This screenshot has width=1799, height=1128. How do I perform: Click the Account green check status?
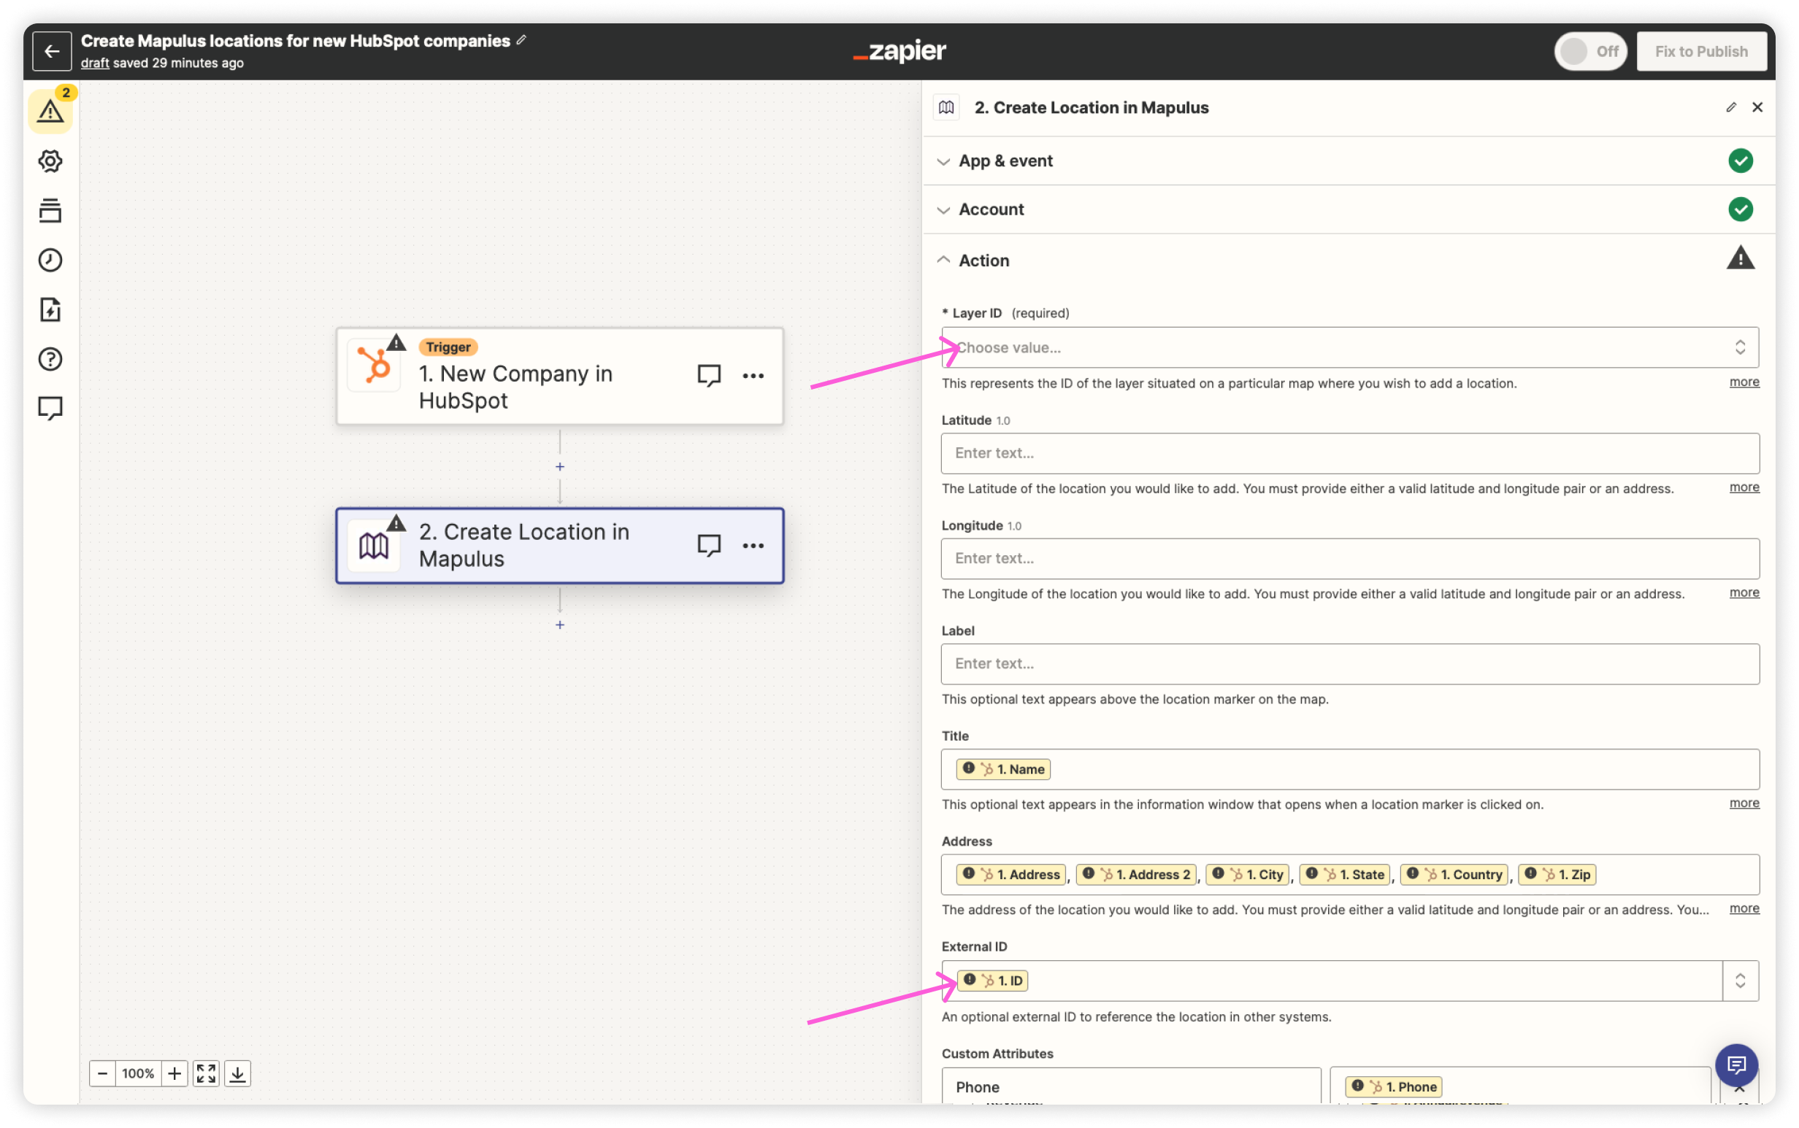1740,209
